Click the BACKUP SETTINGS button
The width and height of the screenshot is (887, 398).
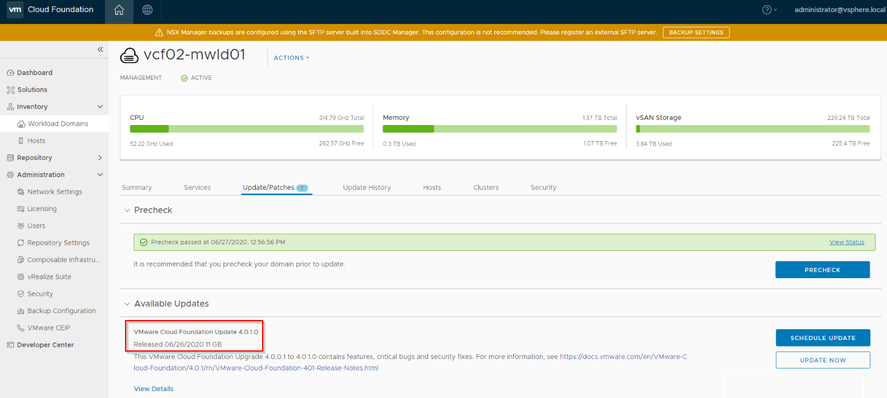coord(696,32)
